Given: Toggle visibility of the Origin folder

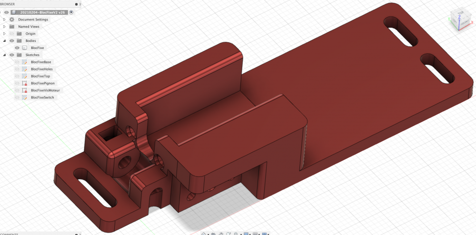Looking at the screenshot, I should pos(12,34).
